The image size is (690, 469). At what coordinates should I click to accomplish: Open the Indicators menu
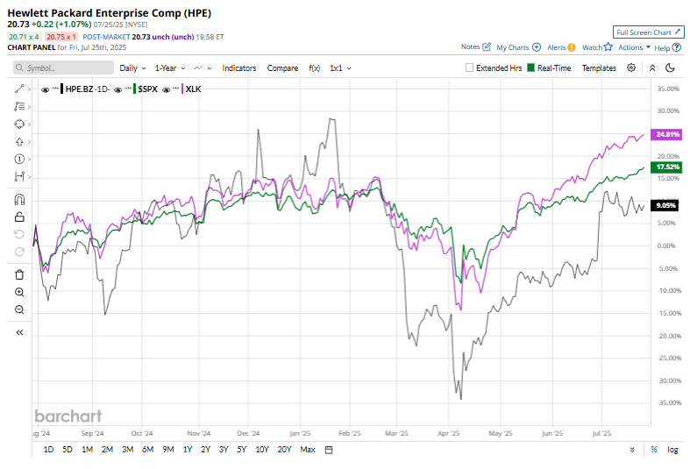[x=239, y=68]
